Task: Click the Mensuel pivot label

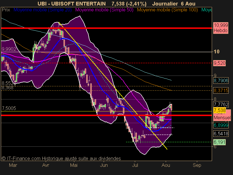Action: pos(222,118)
